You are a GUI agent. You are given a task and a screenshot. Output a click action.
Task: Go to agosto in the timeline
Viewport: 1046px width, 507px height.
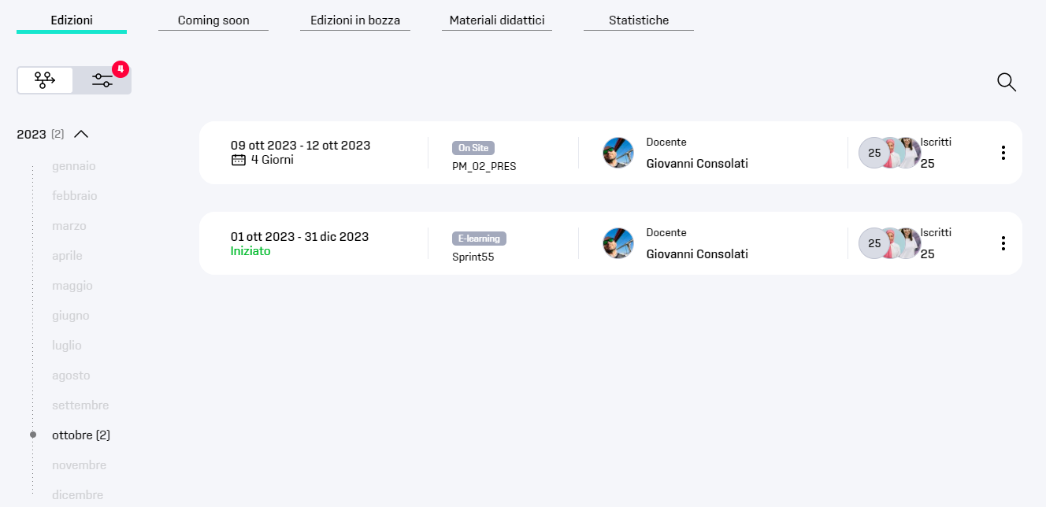coord(71,376)
